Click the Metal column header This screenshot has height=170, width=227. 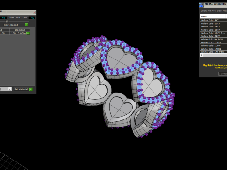pyautogui.click(x=213, y=16)
